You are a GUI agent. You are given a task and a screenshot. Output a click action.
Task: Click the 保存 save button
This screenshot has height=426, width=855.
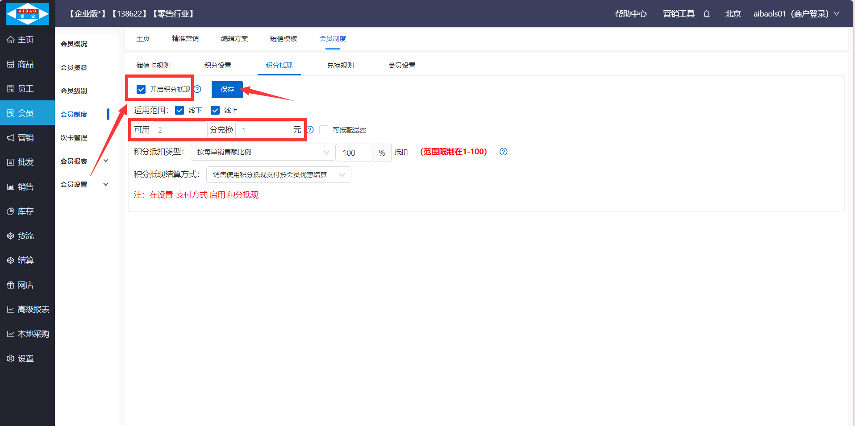tap(227, 90)
